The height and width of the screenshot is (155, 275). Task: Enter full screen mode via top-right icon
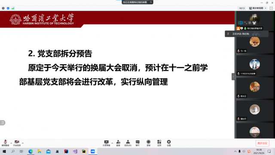271,8
